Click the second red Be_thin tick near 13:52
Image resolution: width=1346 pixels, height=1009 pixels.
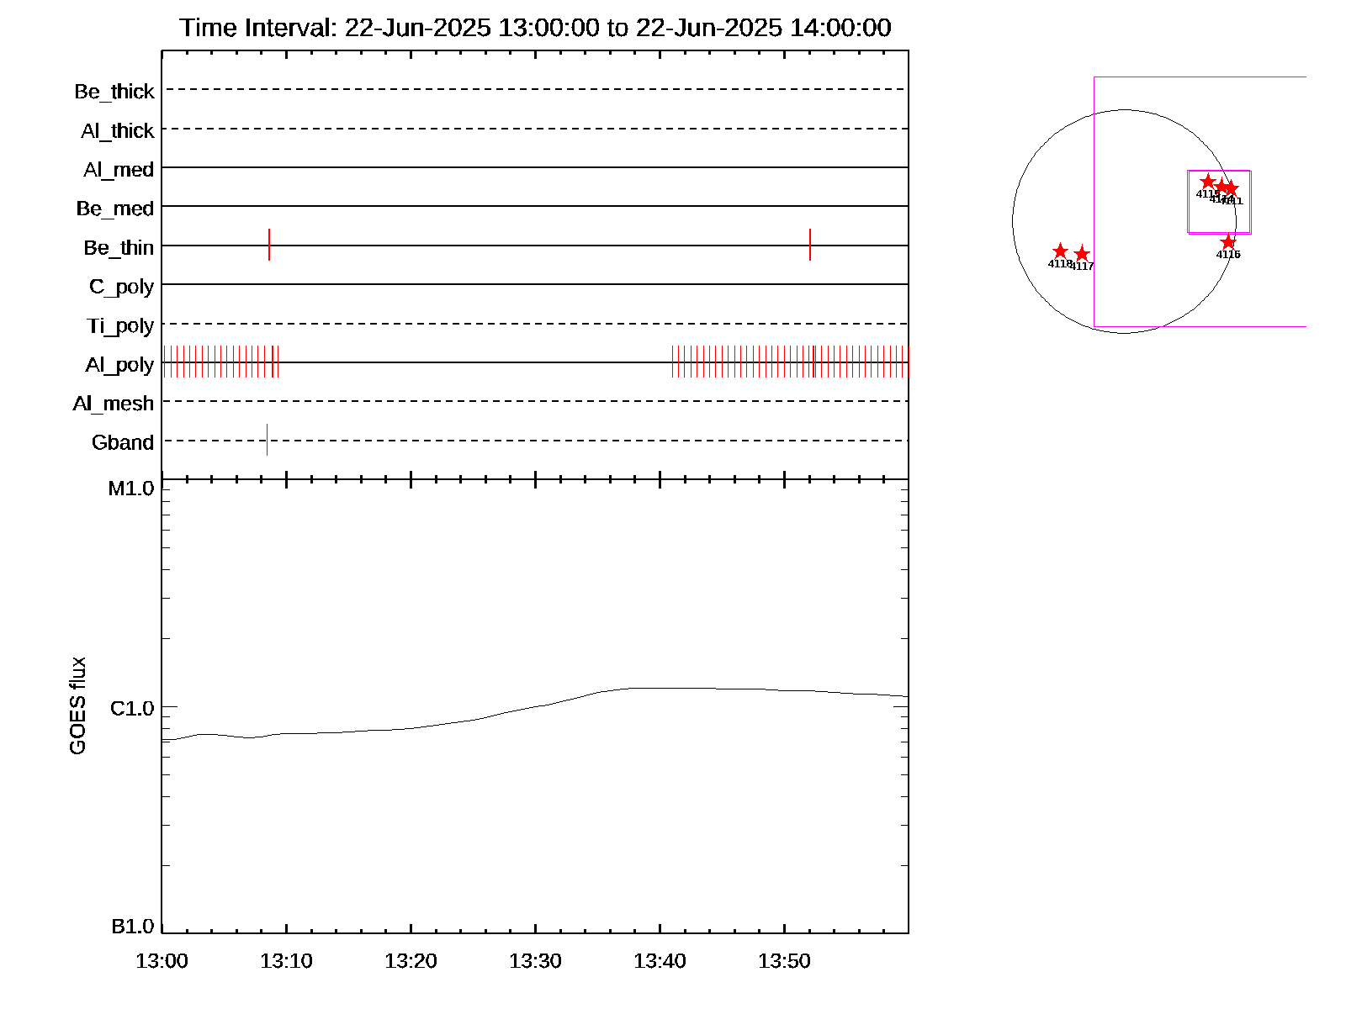pos(810,244)
